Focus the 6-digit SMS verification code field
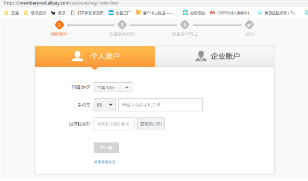The width and height of the screenshot is (308, 181). [114, 124]
